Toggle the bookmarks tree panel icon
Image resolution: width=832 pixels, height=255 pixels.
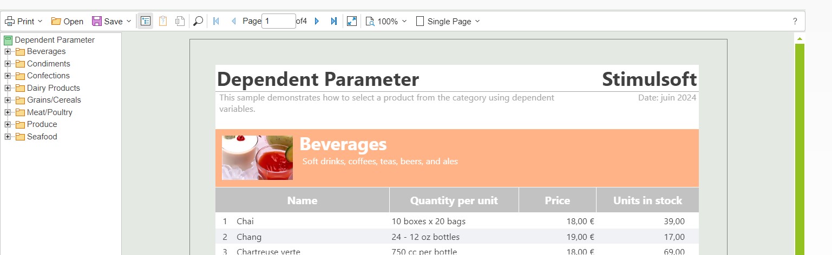coord(145,21)
